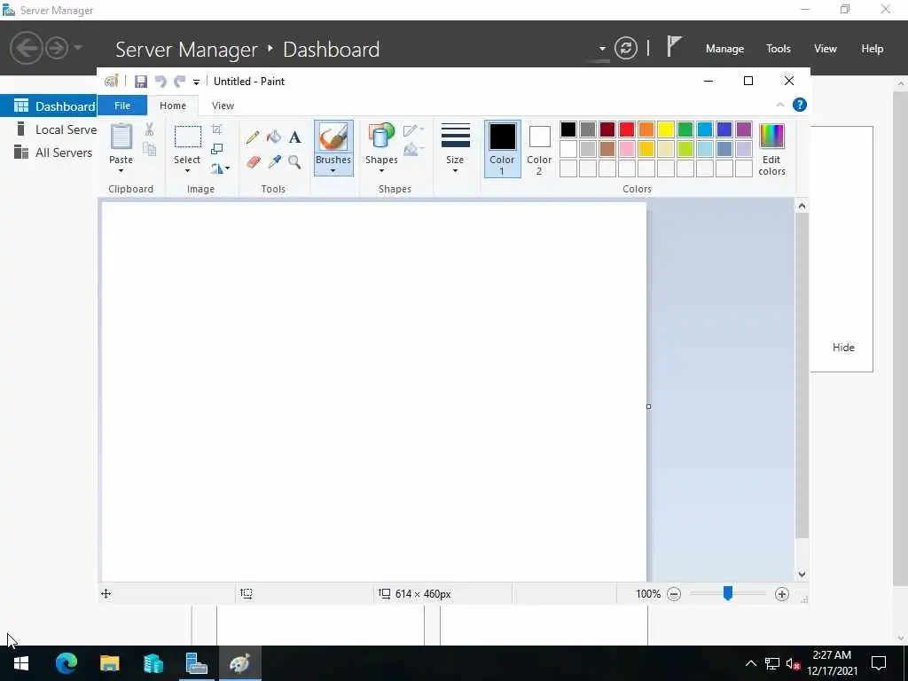Screen dimensions: 908x681
Task: Open the Select dropdown arrow
Action: [188, 171]
